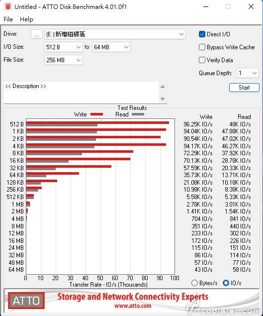Close the ATTO Disk Benchmark window
The width and height of the screenshot is (263, 316).
(x=251, y=6)
